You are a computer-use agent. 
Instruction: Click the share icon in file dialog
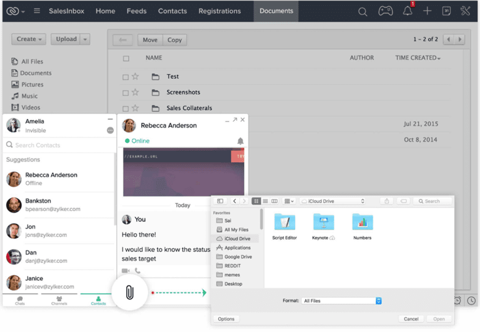387,201
